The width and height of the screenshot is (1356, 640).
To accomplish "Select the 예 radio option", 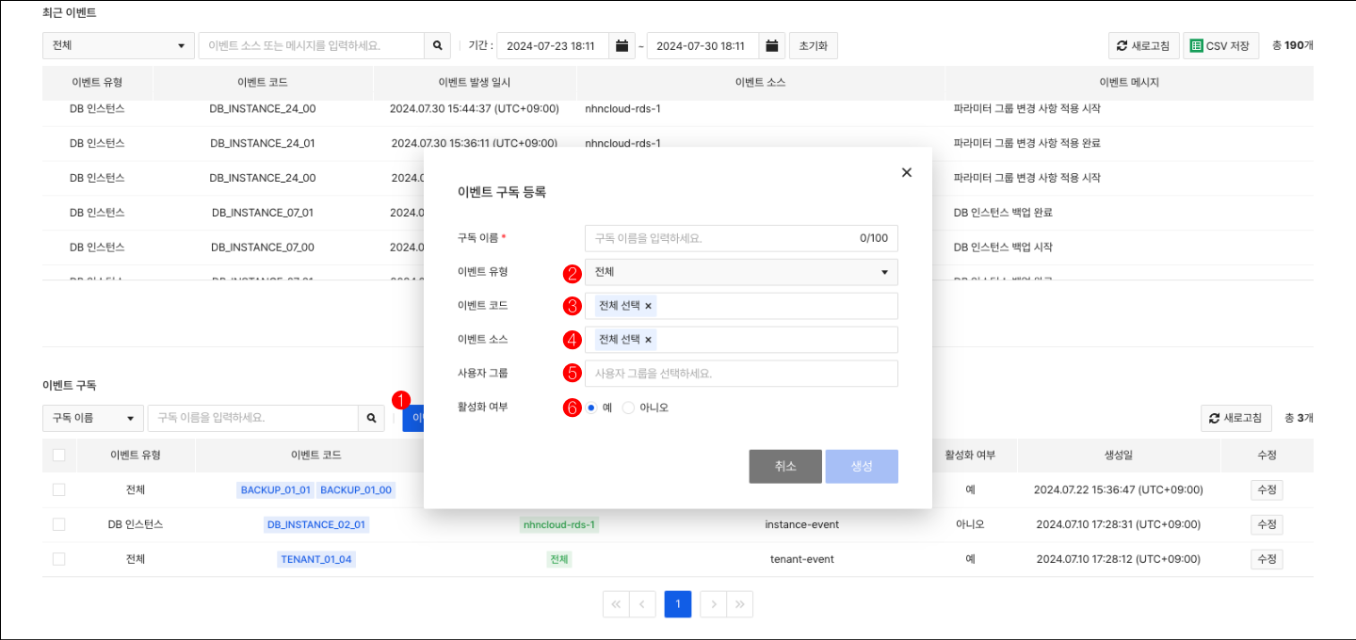I will pos(590,408).
